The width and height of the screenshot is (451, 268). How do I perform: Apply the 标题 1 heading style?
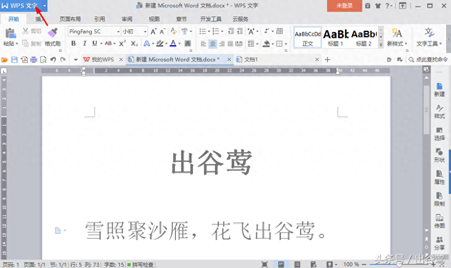tap(335, 37)
